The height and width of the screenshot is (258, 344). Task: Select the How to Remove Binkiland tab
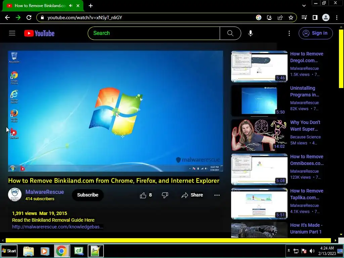(40, 6)
